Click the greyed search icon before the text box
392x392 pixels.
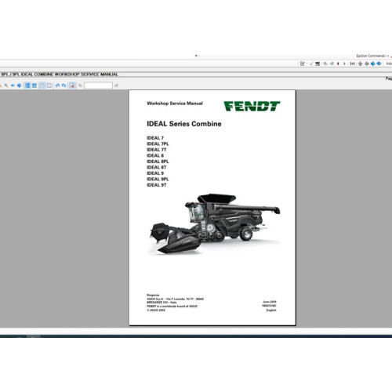tap(81, 85)
